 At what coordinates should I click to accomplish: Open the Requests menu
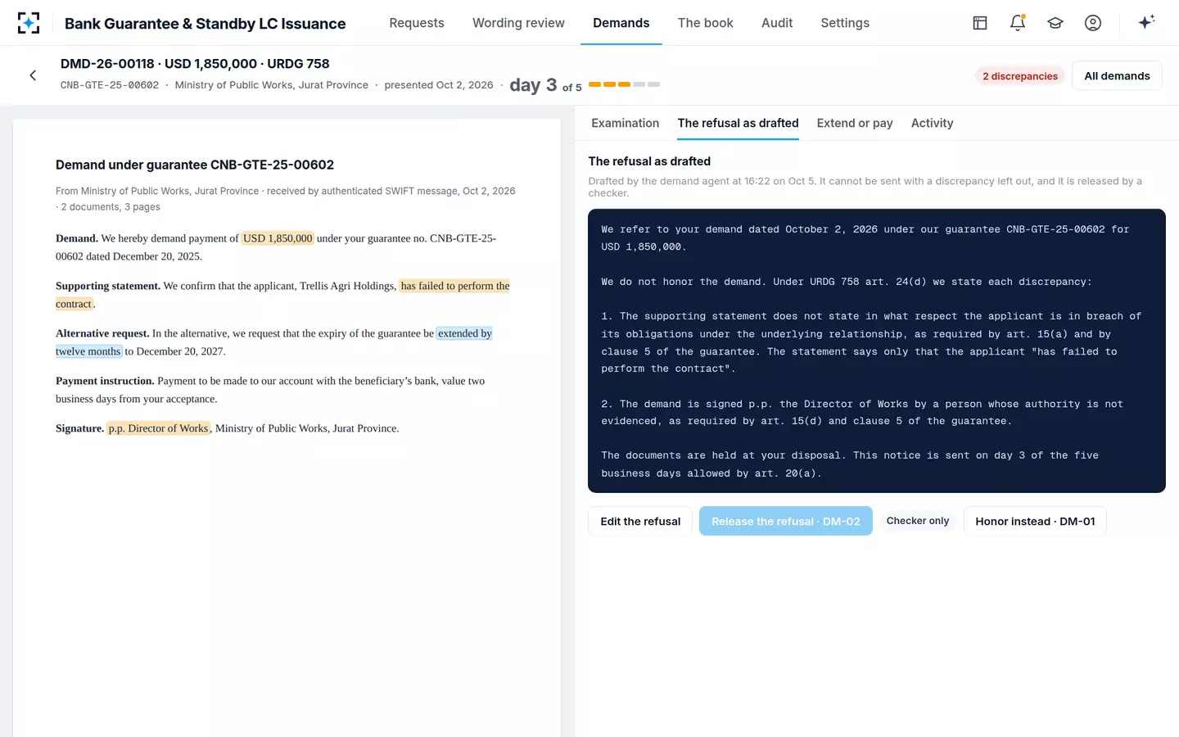[x=417, y=23]
